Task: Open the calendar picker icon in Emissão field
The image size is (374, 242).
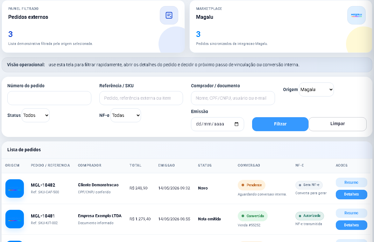Action: [236, 124]
